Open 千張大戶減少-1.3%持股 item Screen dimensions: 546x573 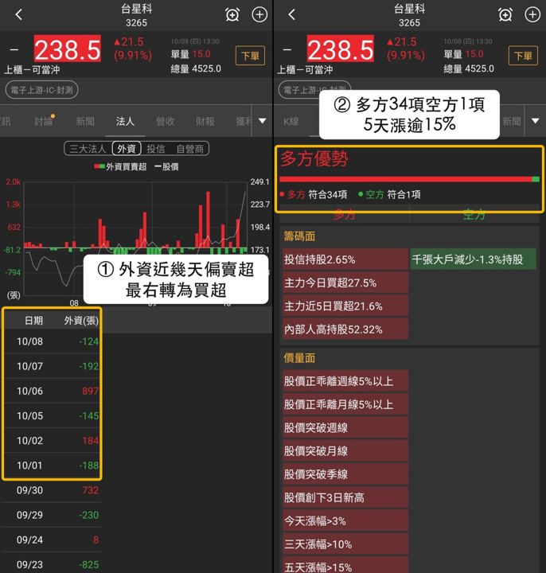(474, 259)
